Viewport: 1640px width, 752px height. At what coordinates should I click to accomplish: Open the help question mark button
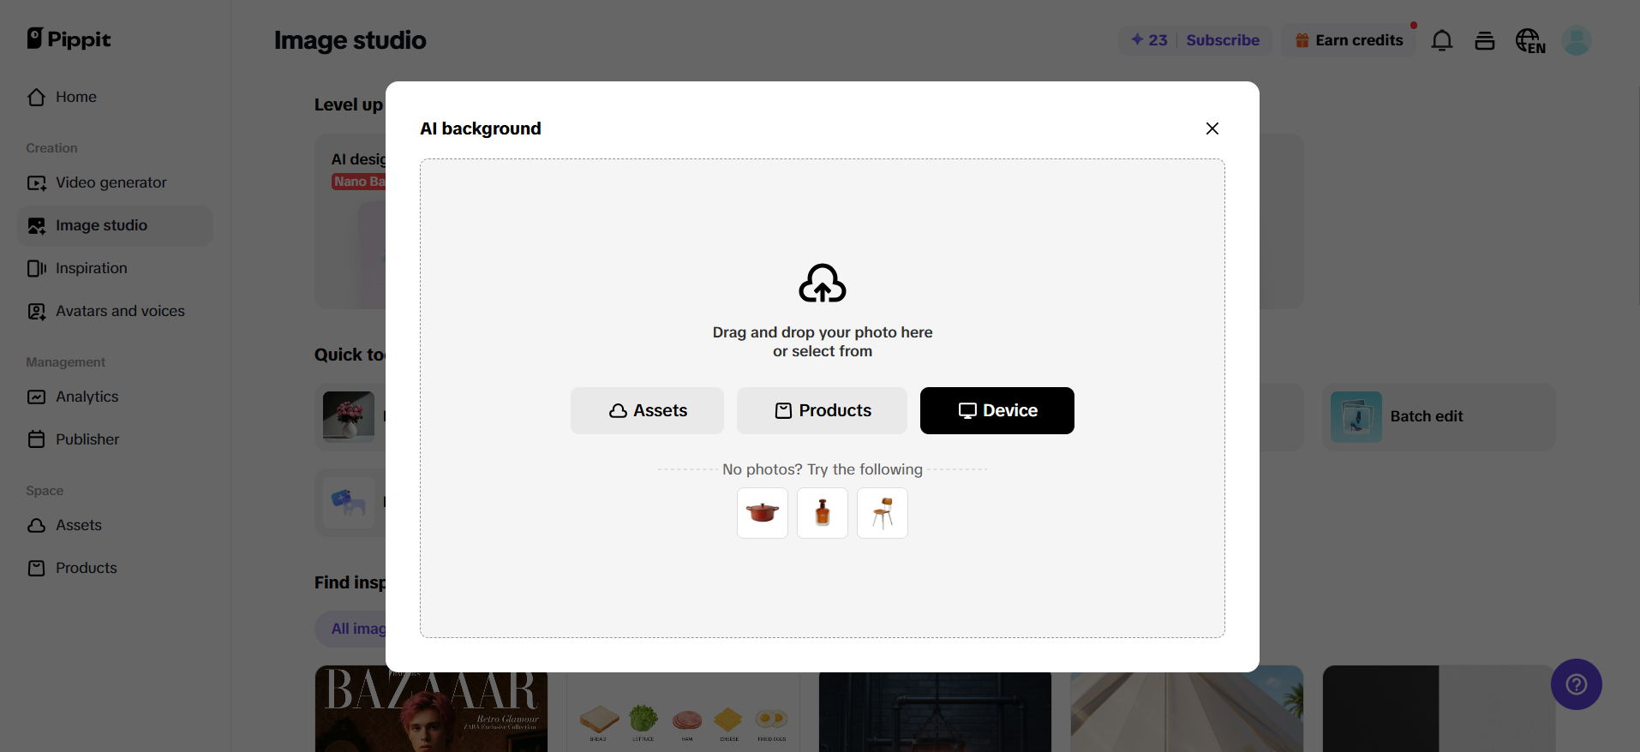[x=1577, y=684]
